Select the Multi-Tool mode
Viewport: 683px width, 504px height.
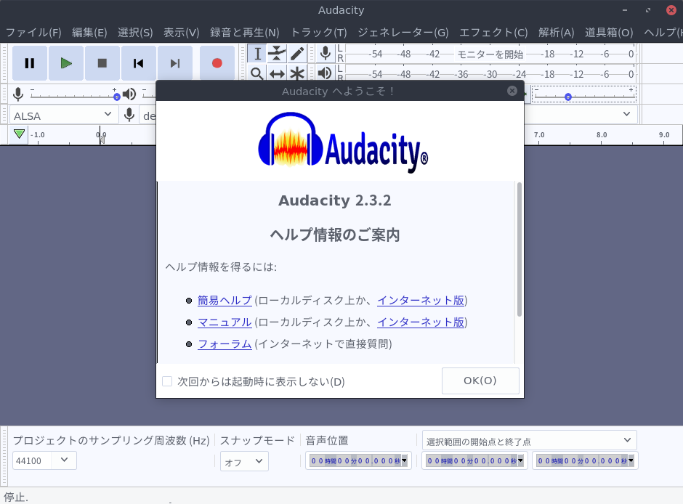297,73
